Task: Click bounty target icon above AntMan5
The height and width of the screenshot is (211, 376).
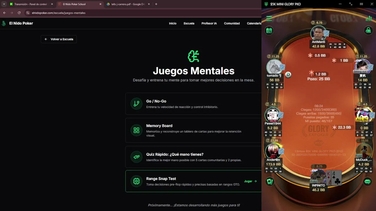Action: (313, 23)
